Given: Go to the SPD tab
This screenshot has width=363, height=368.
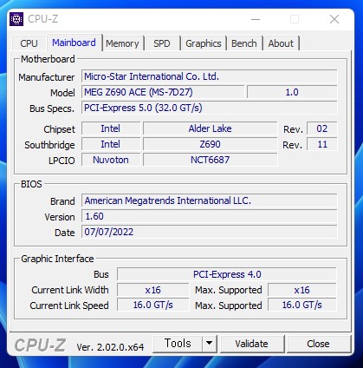Looking at the screenshot, I should point(162,43).
